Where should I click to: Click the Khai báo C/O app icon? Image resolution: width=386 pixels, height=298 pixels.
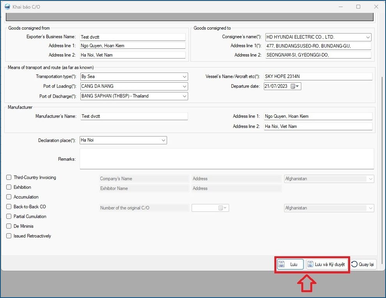pos(7,7)
